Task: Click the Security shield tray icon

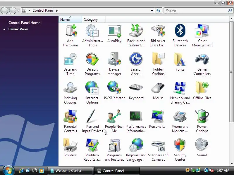Action: coord(187,170)
